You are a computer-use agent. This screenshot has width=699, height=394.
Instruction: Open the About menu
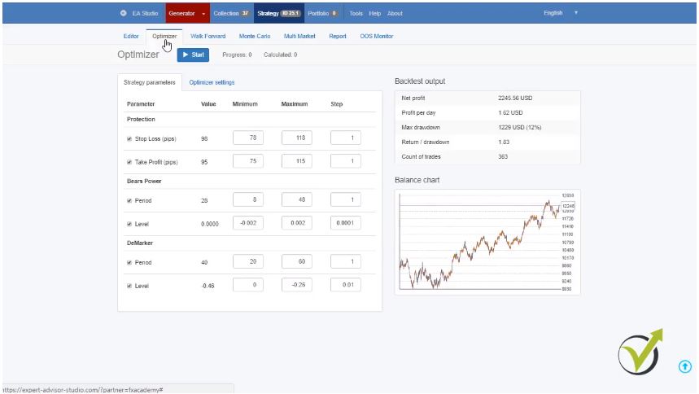tap(395, 13)
